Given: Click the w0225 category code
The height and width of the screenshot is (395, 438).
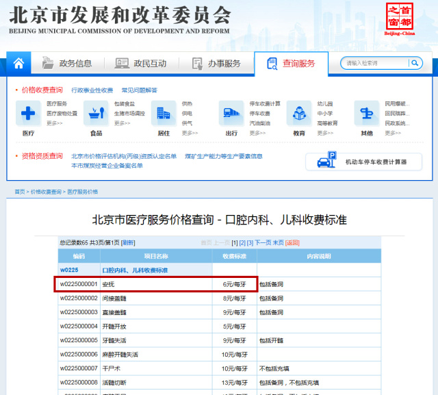Looking at the screenshot, I should [69, 270].
